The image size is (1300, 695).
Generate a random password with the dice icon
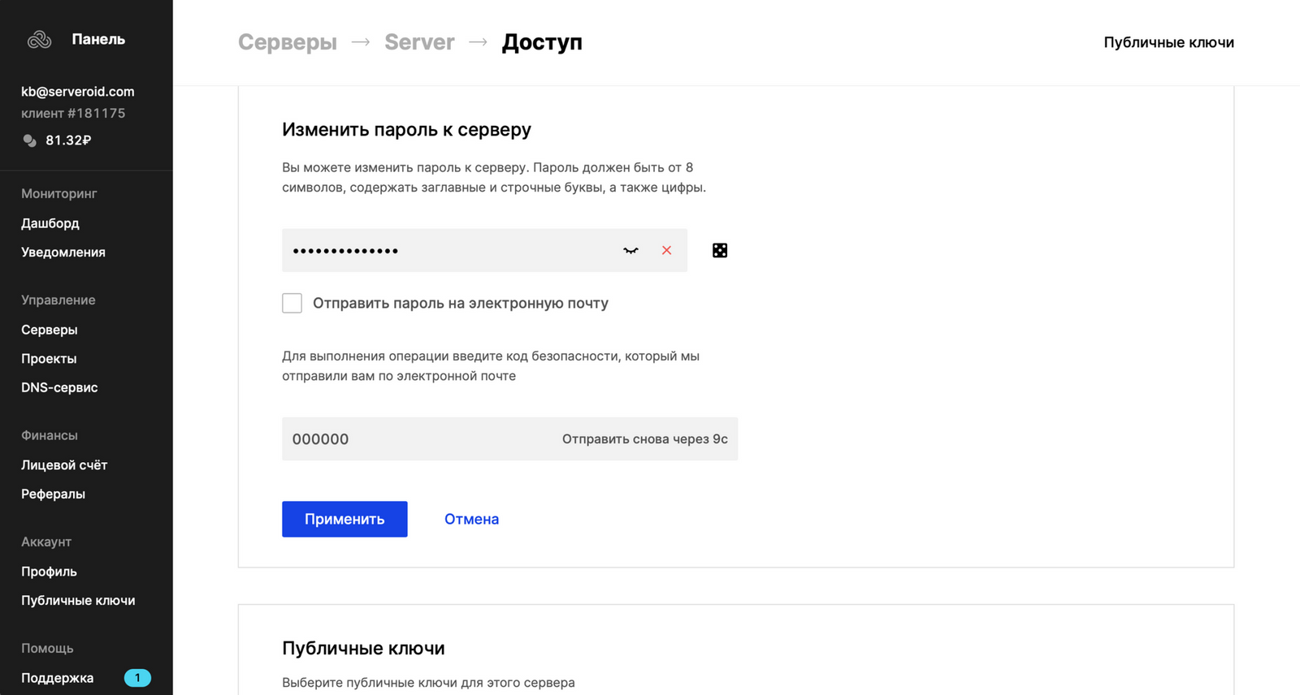pos(720,250)
